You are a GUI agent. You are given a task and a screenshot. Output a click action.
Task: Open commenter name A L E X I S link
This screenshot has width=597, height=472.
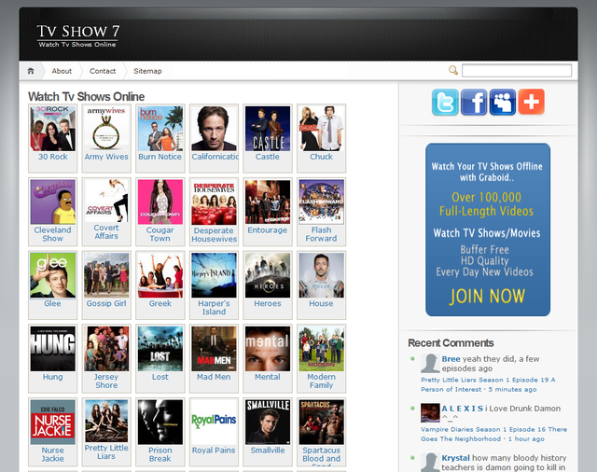(463, 409)
